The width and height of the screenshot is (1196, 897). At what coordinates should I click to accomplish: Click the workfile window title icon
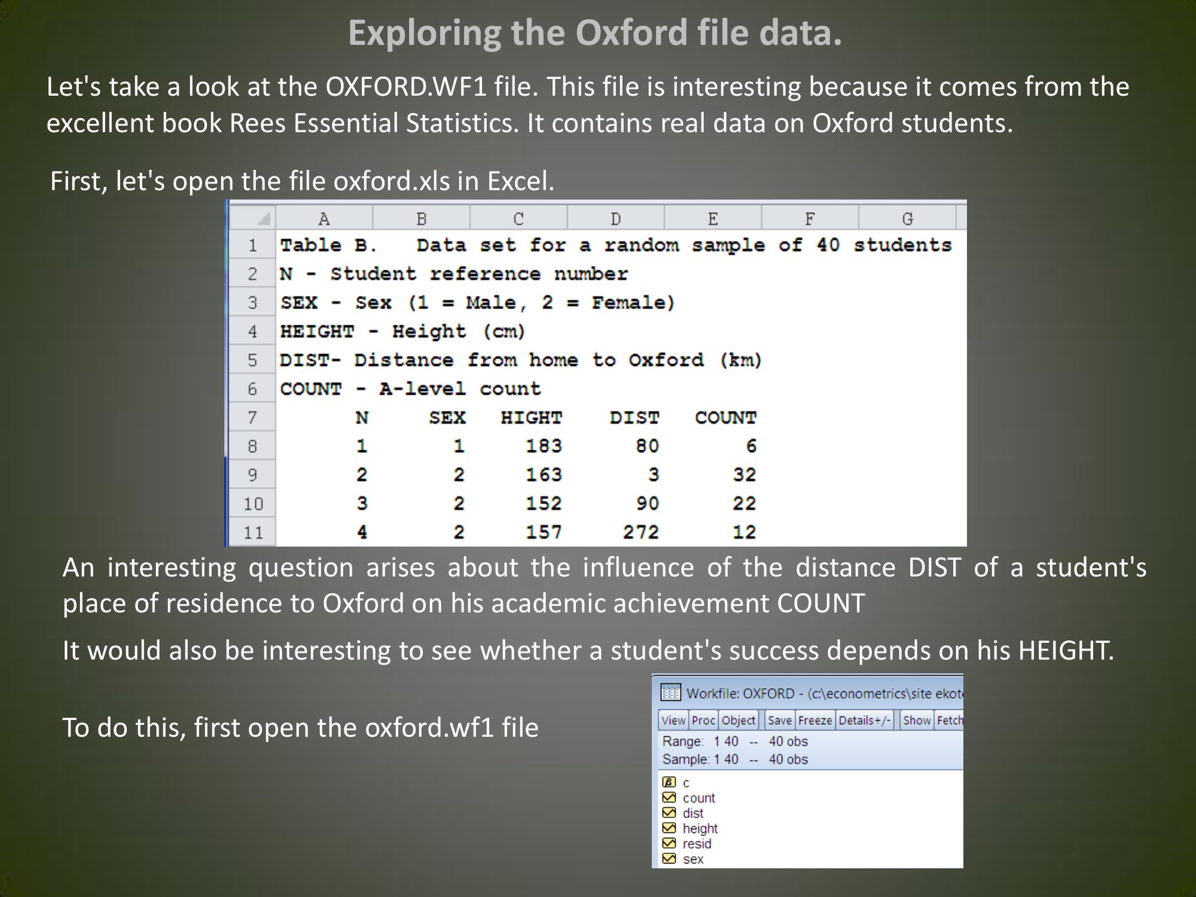pos(670,693)
